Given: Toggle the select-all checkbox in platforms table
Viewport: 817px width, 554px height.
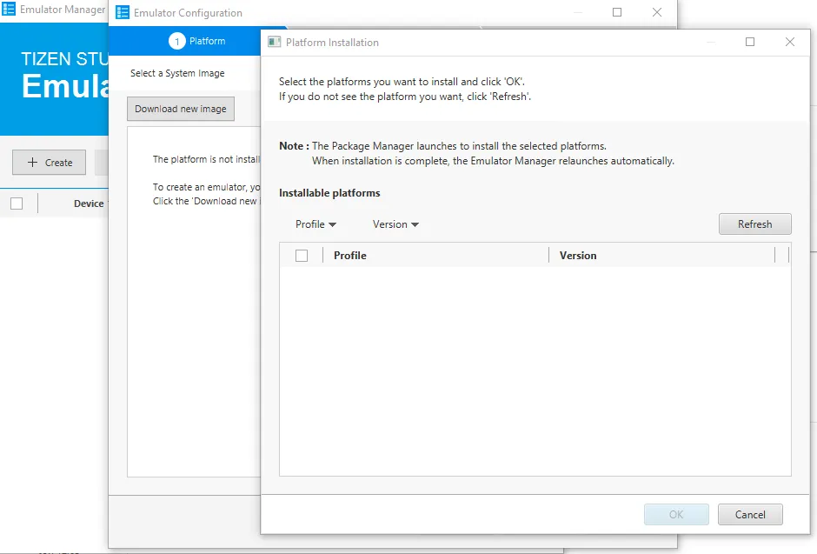Looking at the screenshot, I should [x=302, y=256].
